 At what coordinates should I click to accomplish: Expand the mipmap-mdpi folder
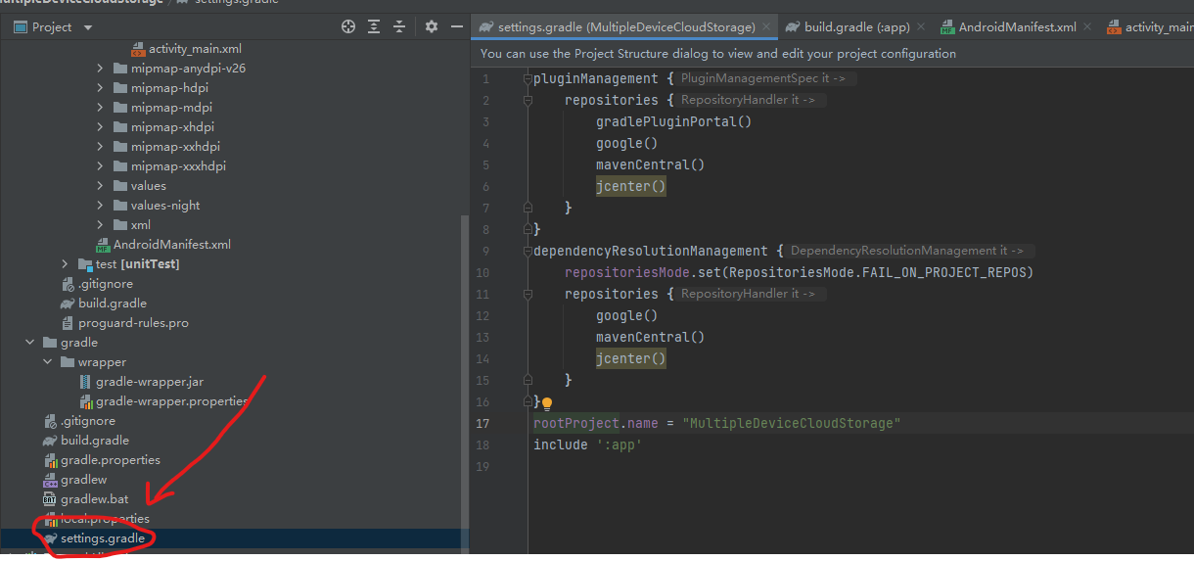pos(100,108)
